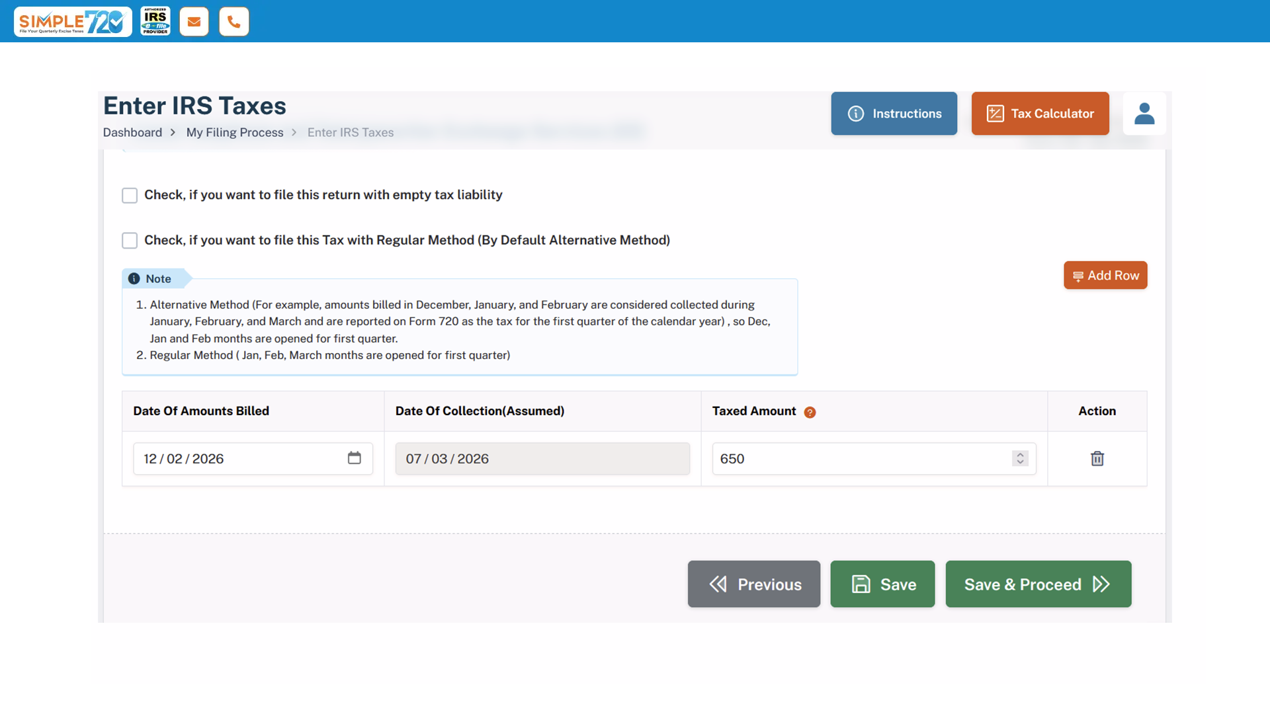The width and height of the screenshot is (1270, 714).
Task: Go to Dashboard breadcrumb
Action: 132,132
